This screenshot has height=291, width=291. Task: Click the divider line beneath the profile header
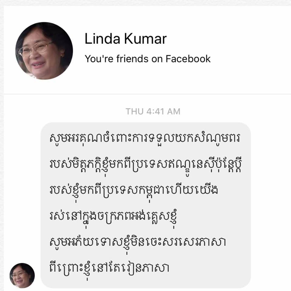(147, 94)
